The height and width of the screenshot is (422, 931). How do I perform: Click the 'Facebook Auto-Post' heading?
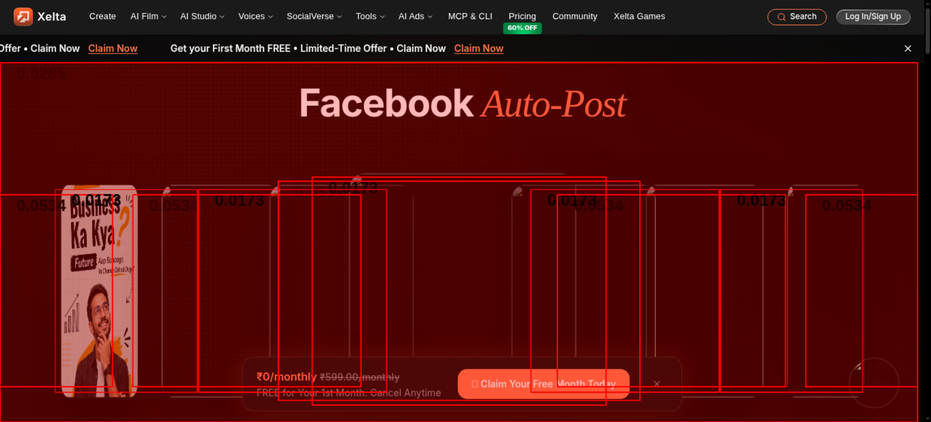(x=463, y=104)
